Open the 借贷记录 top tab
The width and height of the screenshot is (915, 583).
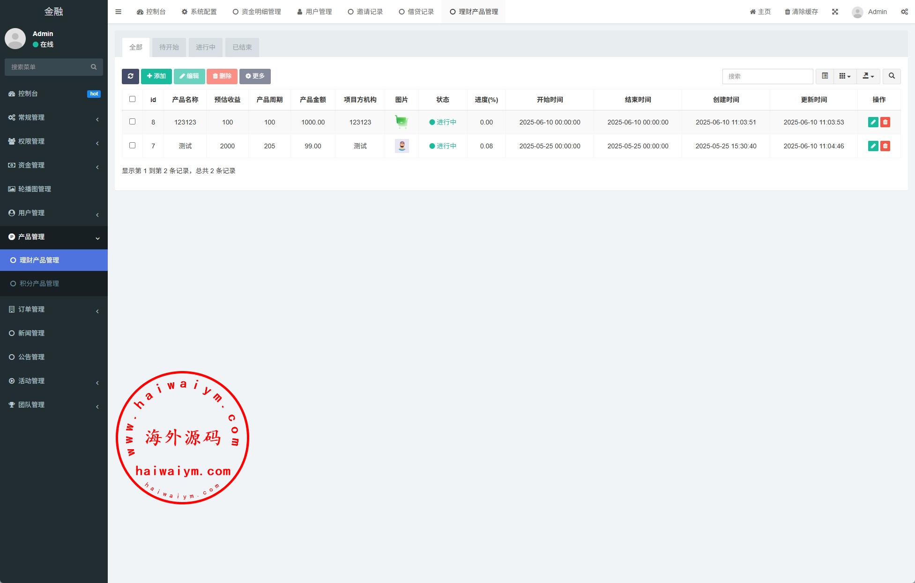coord(417,12)
